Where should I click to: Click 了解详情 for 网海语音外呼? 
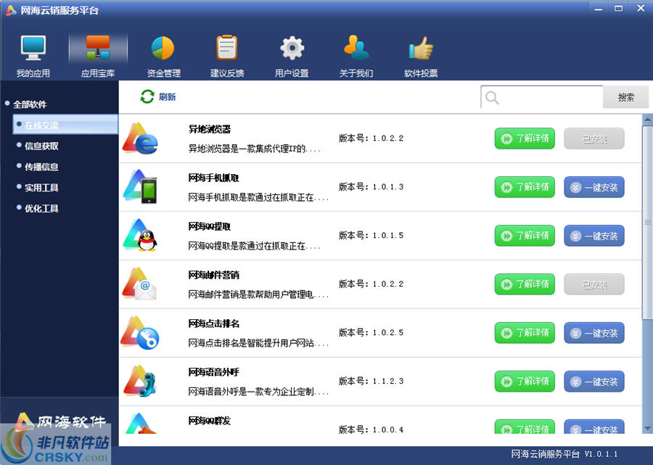click(525, 382)
